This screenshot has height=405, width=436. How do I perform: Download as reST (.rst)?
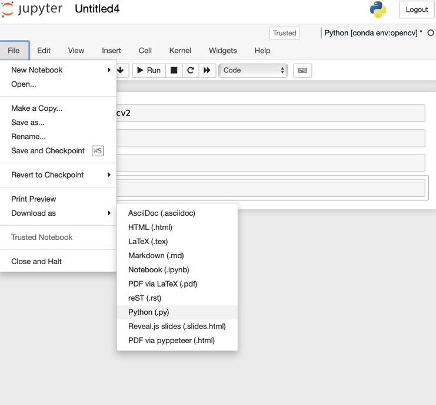point(177,298)
